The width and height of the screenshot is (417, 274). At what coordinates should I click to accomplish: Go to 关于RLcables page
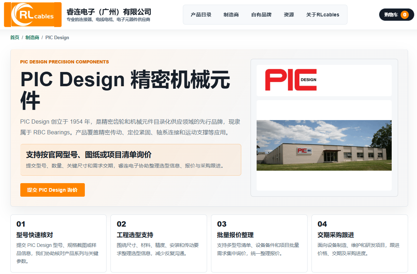click(323, 15)
